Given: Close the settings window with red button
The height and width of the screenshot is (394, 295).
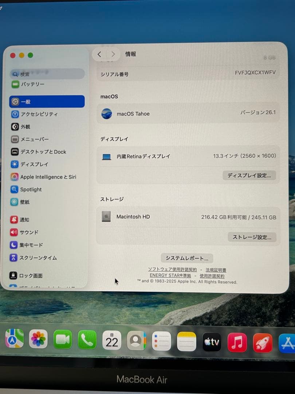Looking at the screenshot, I should (x=13, y=55).
